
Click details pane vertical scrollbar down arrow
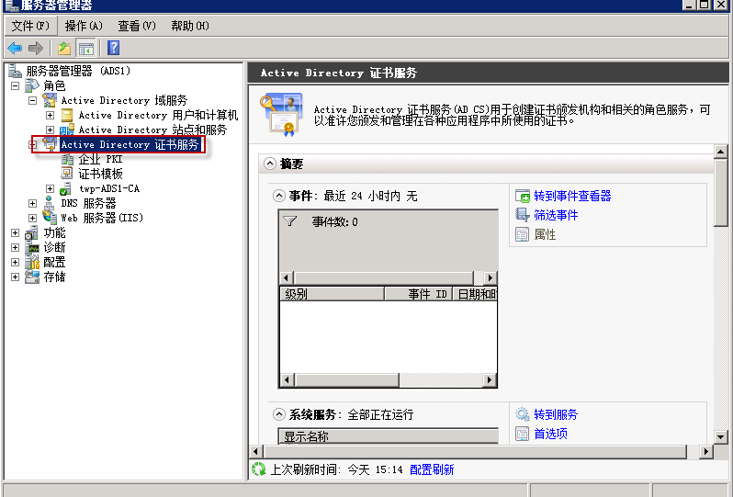click(720, 437)
